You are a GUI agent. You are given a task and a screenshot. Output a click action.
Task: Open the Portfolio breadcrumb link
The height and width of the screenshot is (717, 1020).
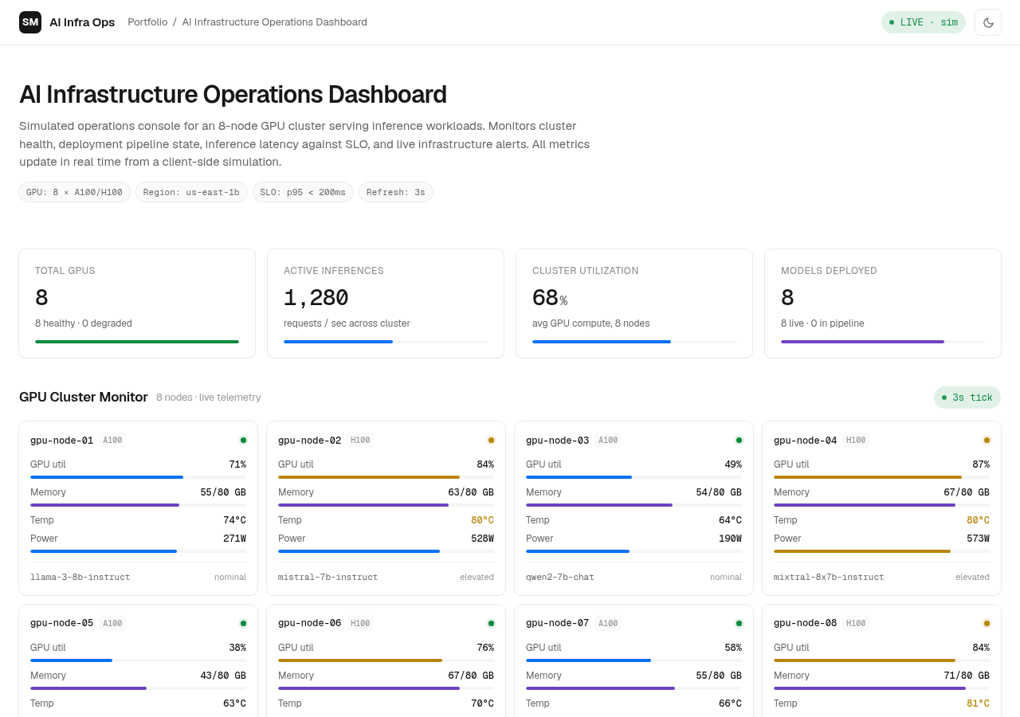click(147, 22)
